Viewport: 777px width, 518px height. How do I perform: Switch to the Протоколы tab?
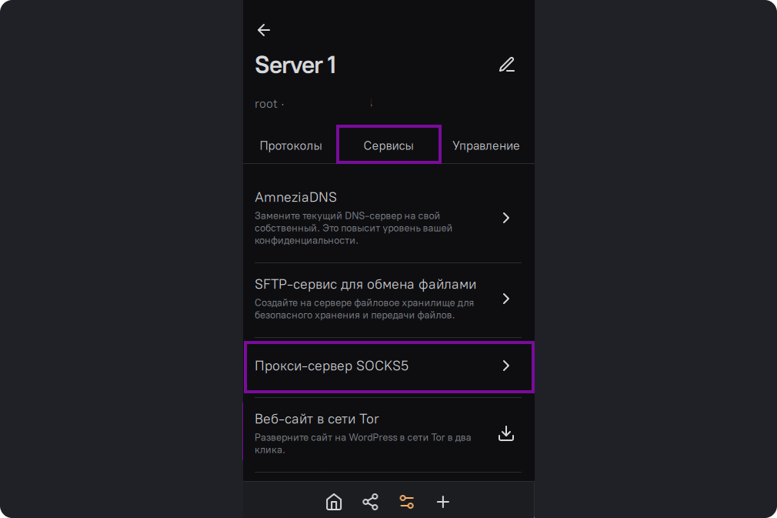[291, 145]
